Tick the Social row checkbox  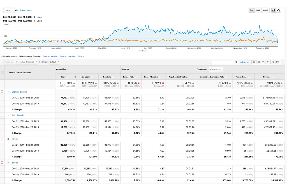click(x=2, y=162)
